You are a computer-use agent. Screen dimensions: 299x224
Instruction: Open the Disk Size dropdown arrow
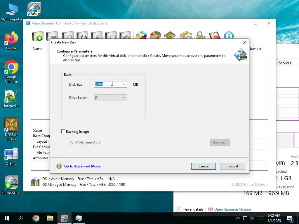pyautogui.click(x=124, y=84)
